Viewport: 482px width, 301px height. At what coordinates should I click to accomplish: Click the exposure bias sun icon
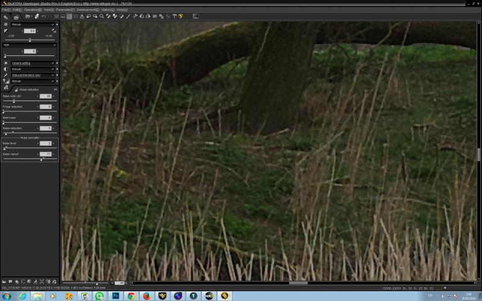(x=5, y=24)
